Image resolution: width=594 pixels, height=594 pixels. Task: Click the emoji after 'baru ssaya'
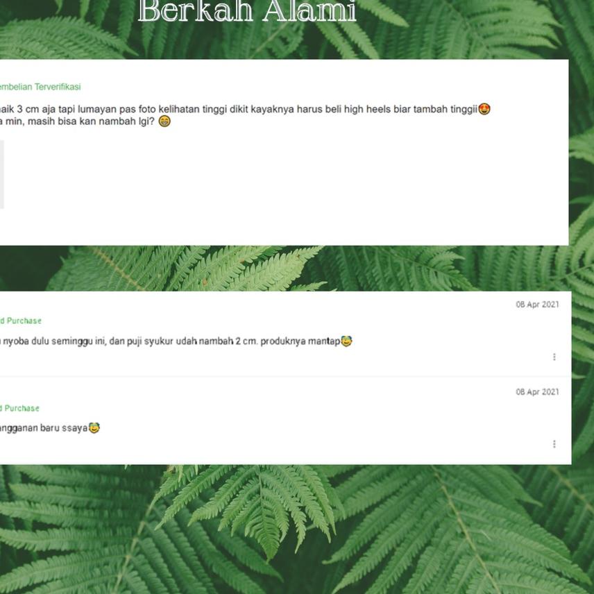(x=94, y=427)
